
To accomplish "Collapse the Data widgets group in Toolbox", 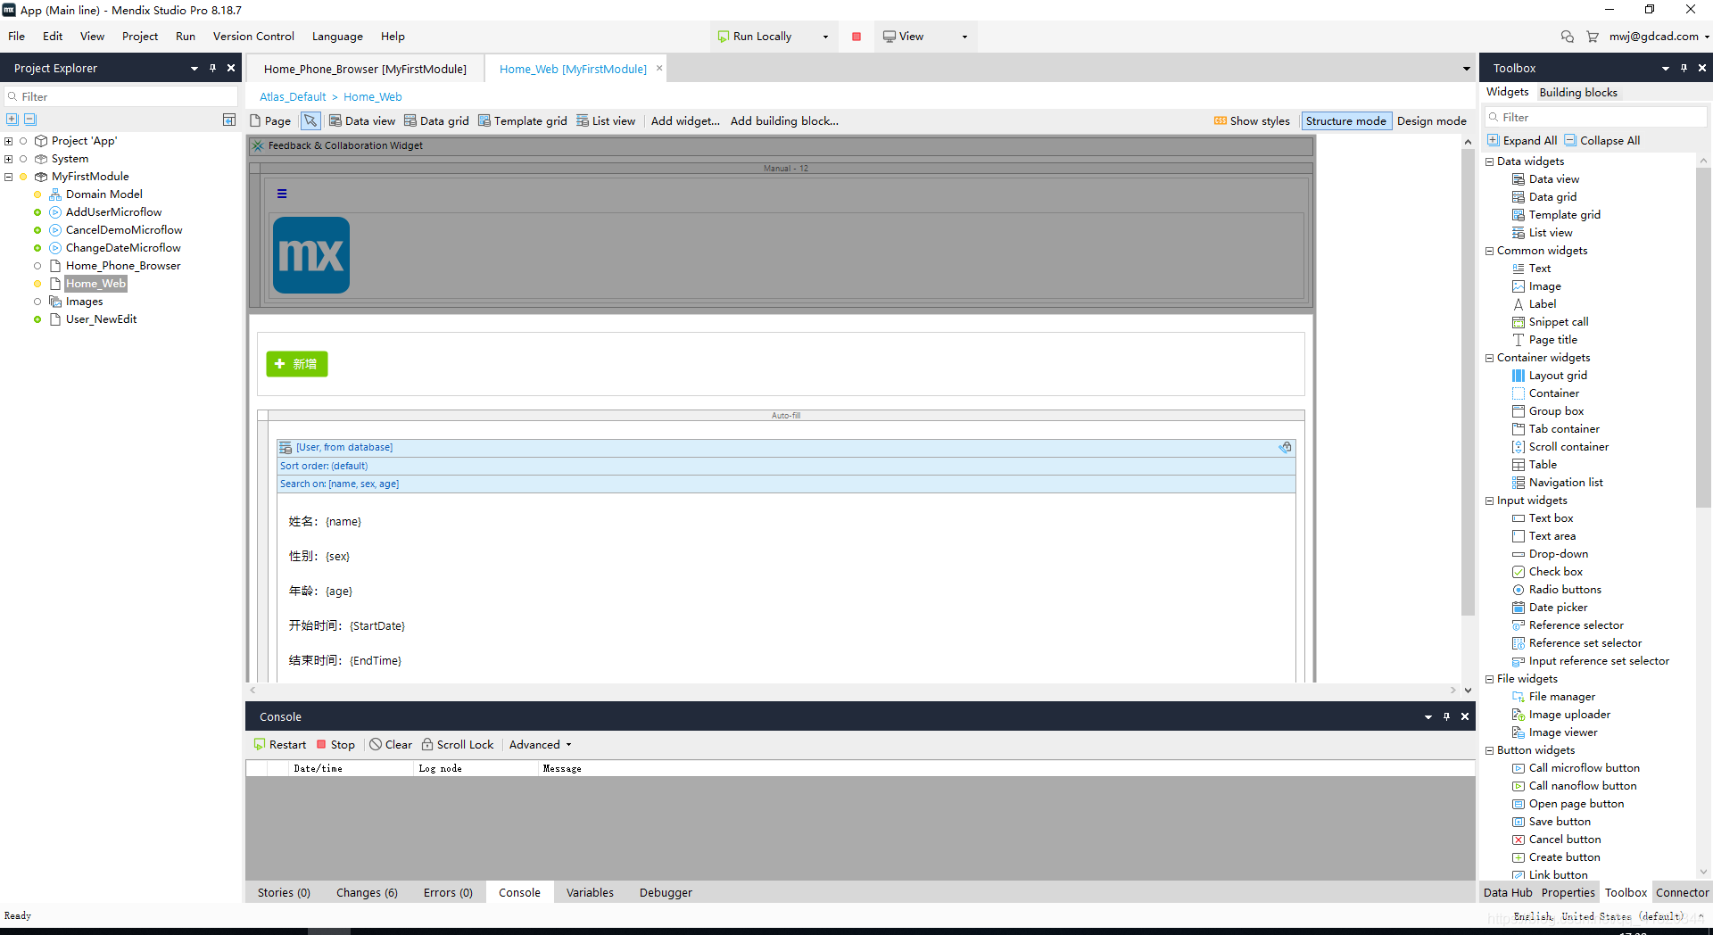I will [x=1489, y=161].
